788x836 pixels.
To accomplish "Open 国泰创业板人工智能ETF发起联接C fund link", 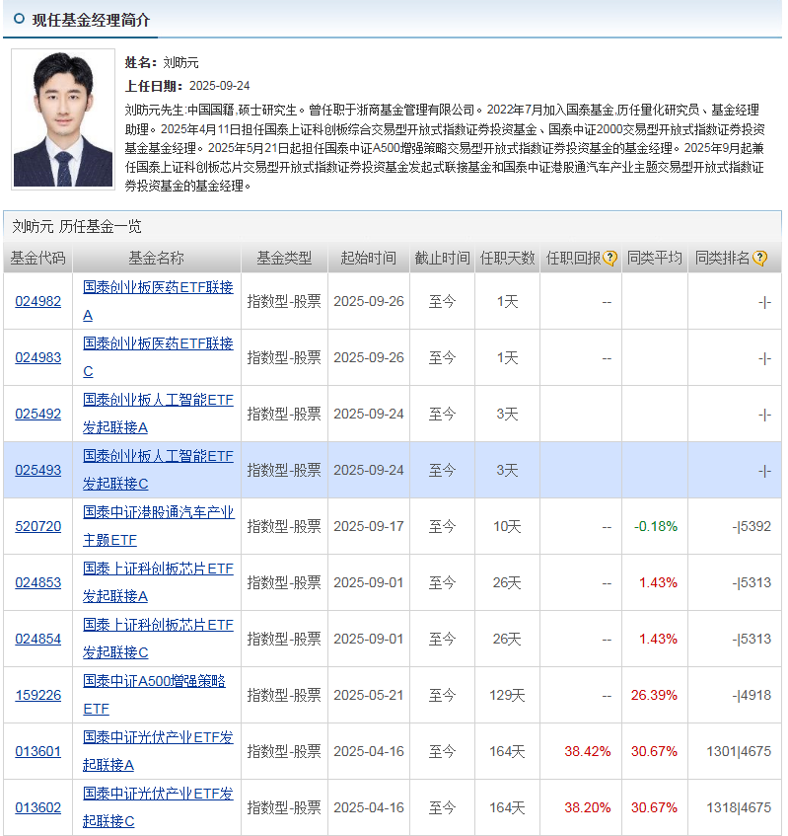I will (158, 456).
